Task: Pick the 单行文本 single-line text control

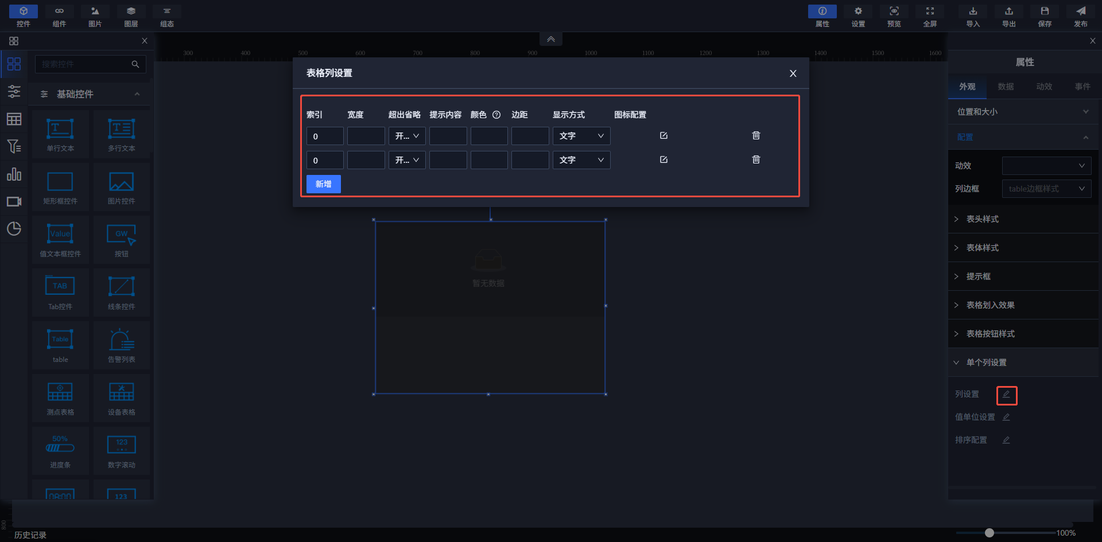Action: [x=60, y=134]
